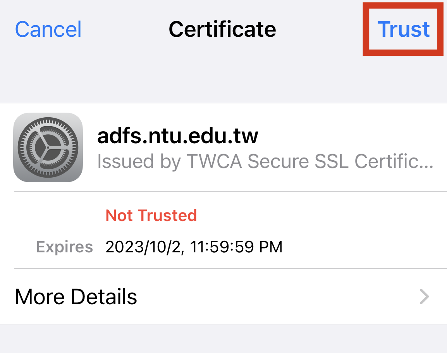
Task: Tap the 11:59:59 PM expiry time
Action: pyautogui.click(x=236, y=247)
